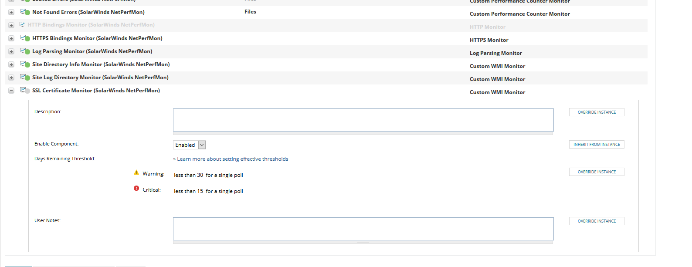Grab the Description box resize handle
The height and width of the screenshot is (267, 692).
click(x=363, y=133)
